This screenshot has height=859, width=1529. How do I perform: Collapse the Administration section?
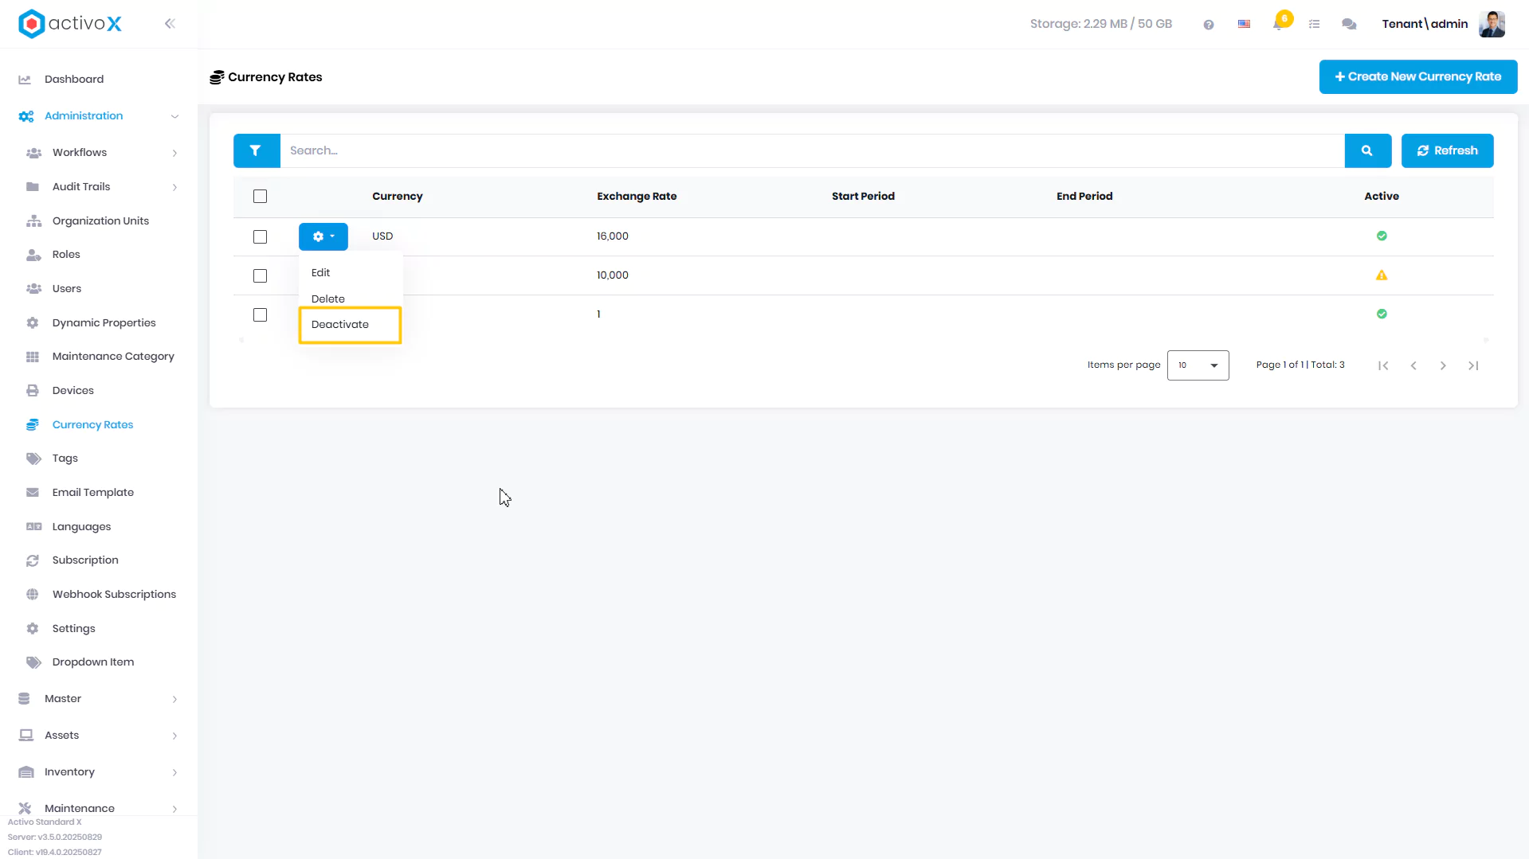point(99,116)
